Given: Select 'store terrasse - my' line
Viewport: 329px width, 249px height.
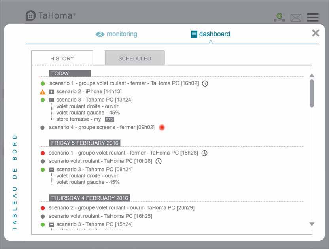Looking at the screenshot, I should tap(78, 119).
